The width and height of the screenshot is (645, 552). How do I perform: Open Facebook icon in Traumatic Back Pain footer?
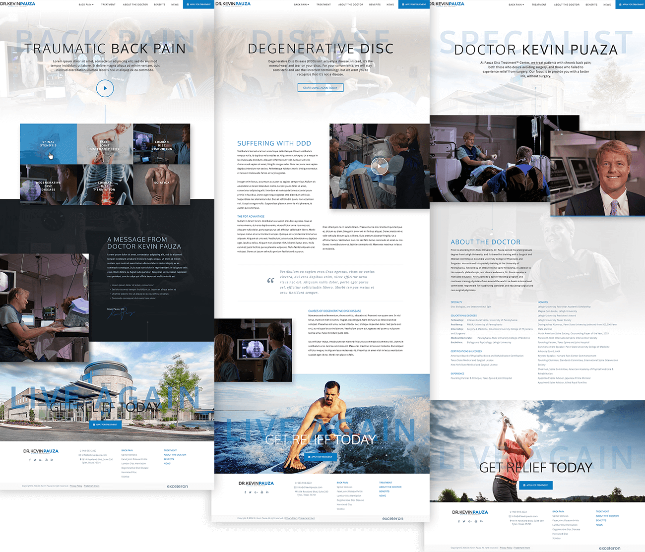click(x=30, y=460)
